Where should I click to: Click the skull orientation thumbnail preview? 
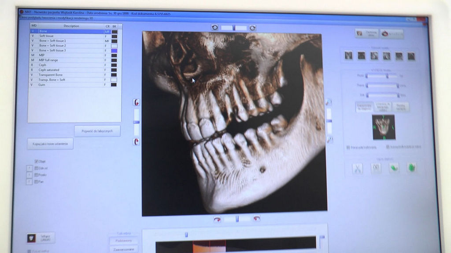383,127
